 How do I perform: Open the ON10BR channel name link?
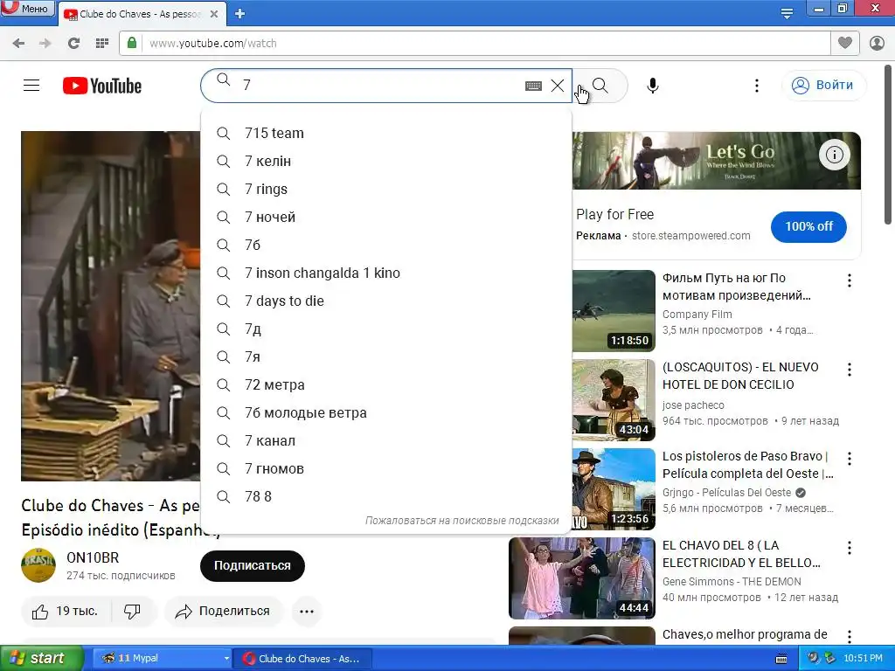pos(93,557)
